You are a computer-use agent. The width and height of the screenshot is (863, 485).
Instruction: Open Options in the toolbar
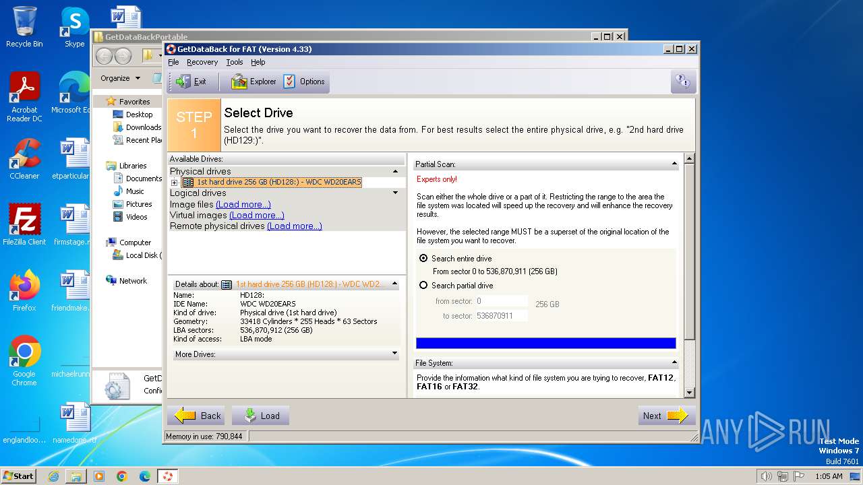(x=305, y=82)
